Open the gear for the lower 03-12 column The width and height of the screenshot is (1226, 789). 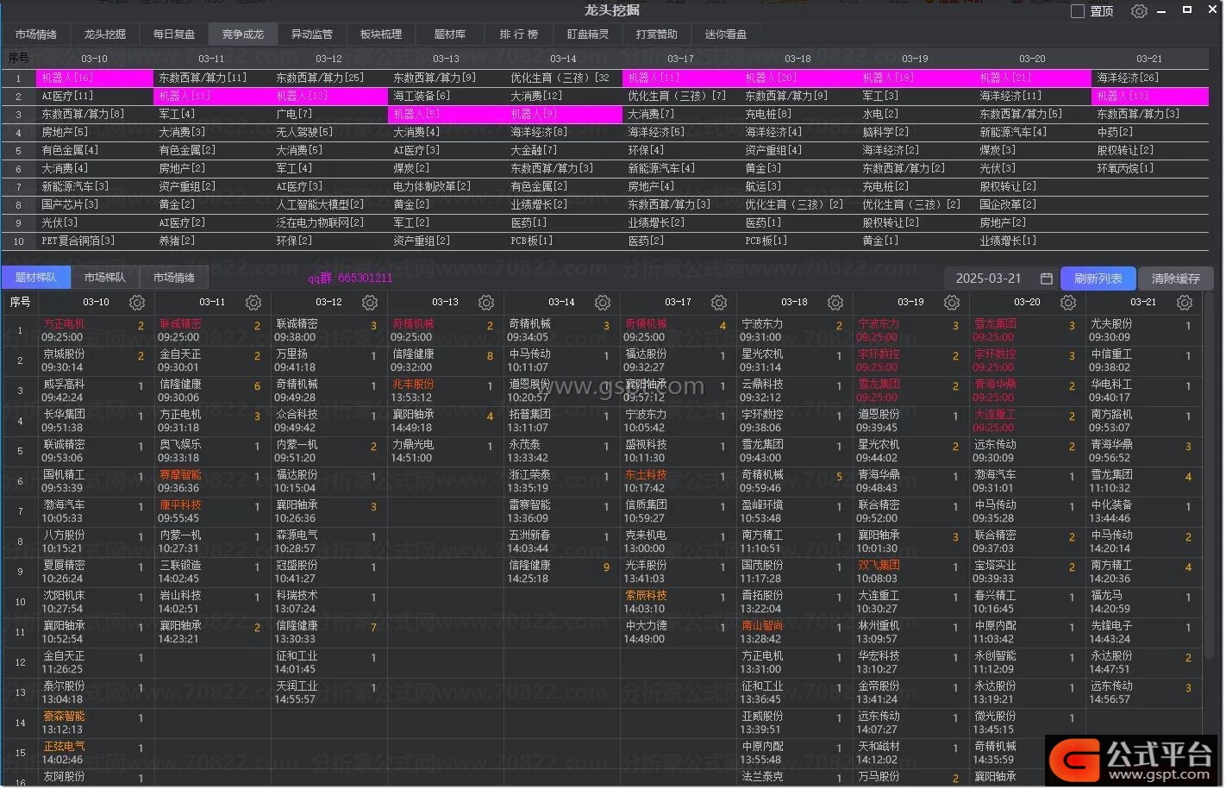(370, 303)
